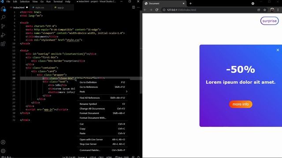Choose Go to Definition
Image resolution: width=282 pixels, height=158 pixels.
(x=102, y=82)
